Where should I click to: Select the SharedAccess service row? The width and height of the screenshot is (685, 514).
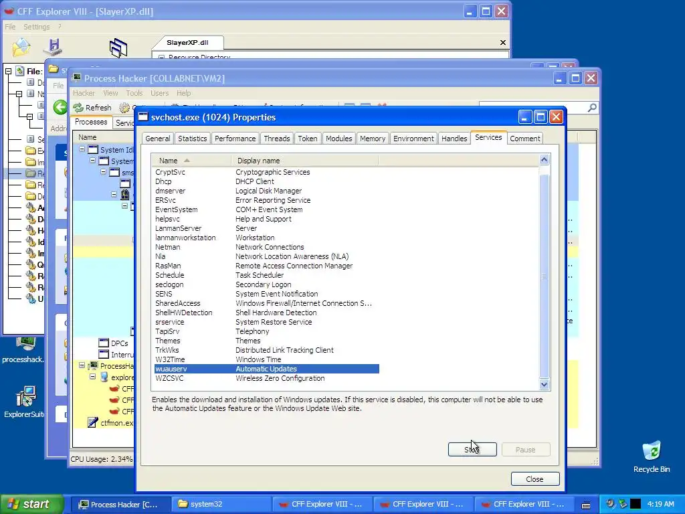pyautogui.click(x=266, y=303)
